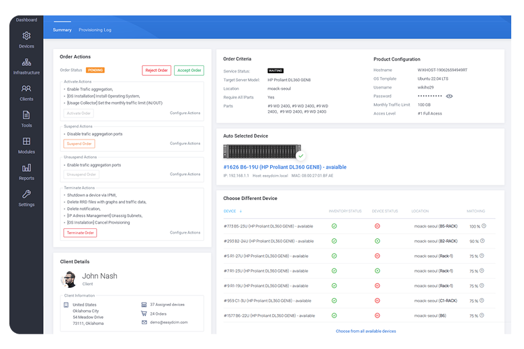The image size is (524, 349).
Task: Click matching info icon beside 100 %
Action: coord(484,226)
